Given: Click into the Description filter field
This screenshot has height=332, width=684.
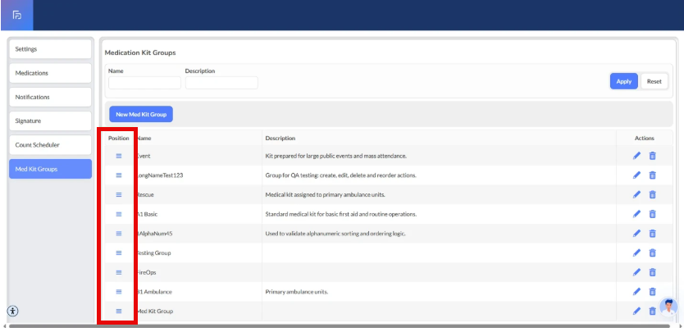Looking at the screenshot, I should (x=221, y=83).
